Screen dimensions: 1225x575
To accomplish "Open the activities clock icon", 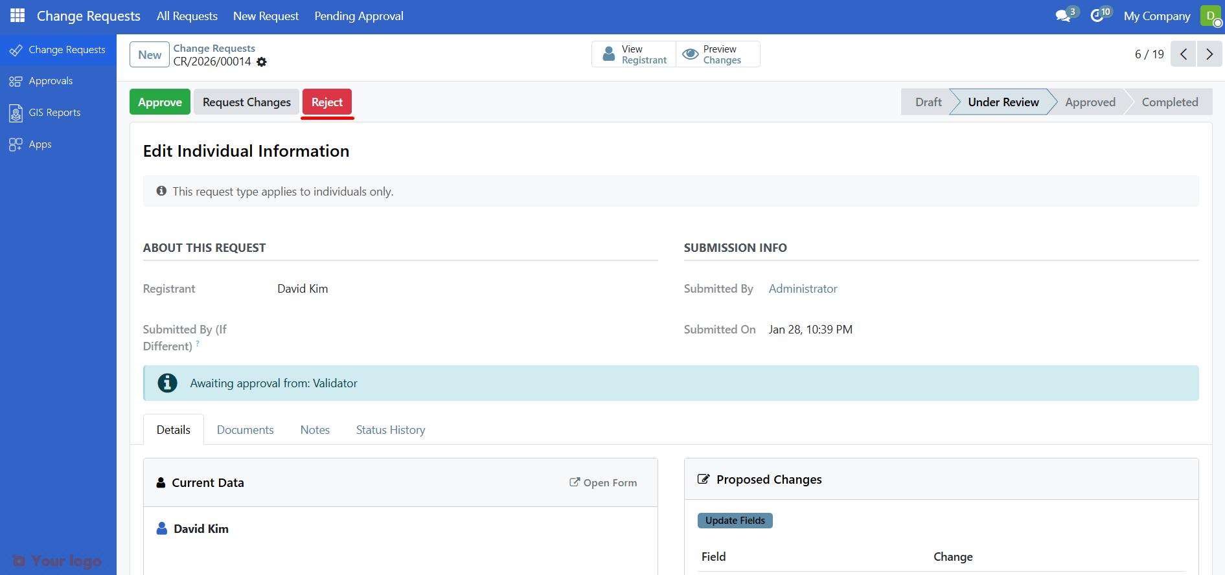I will tap(1097, 16).
